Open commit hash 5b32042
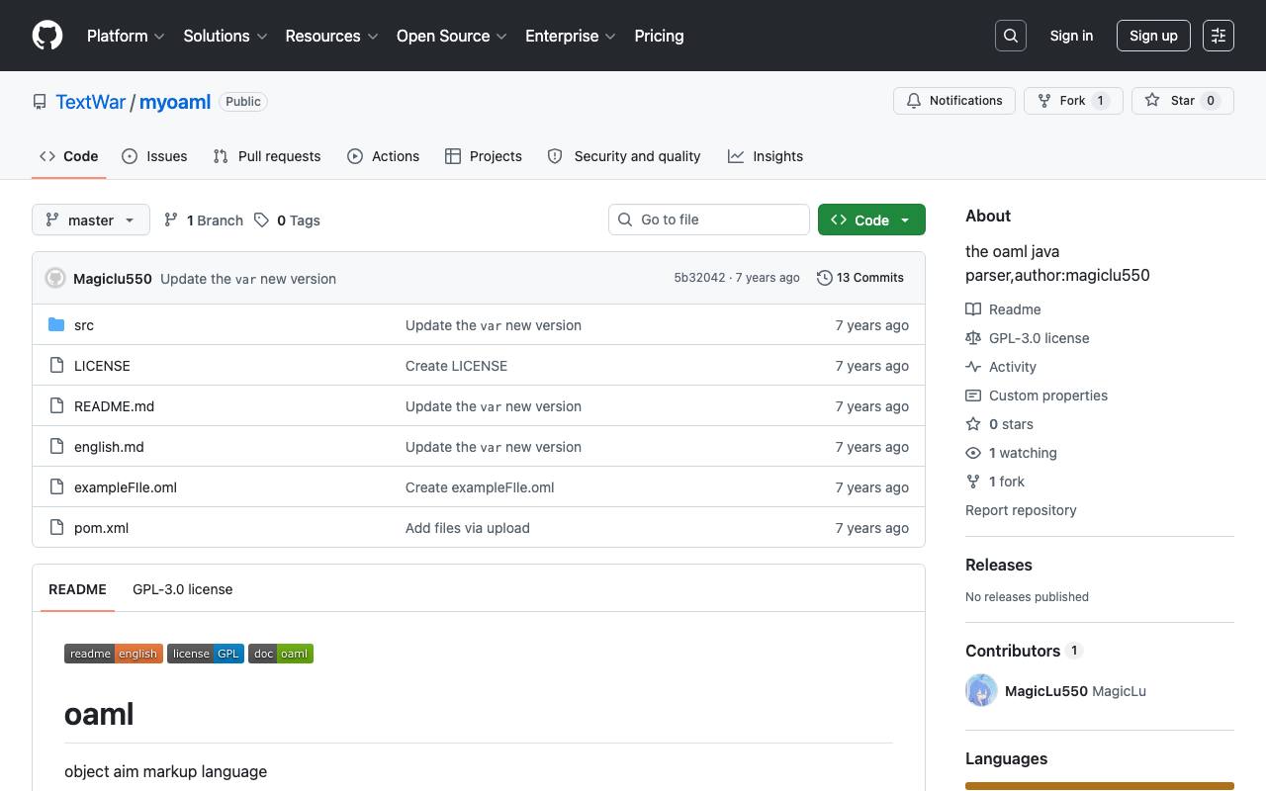This screenshot has width=1266, height=791. [699, 278]
